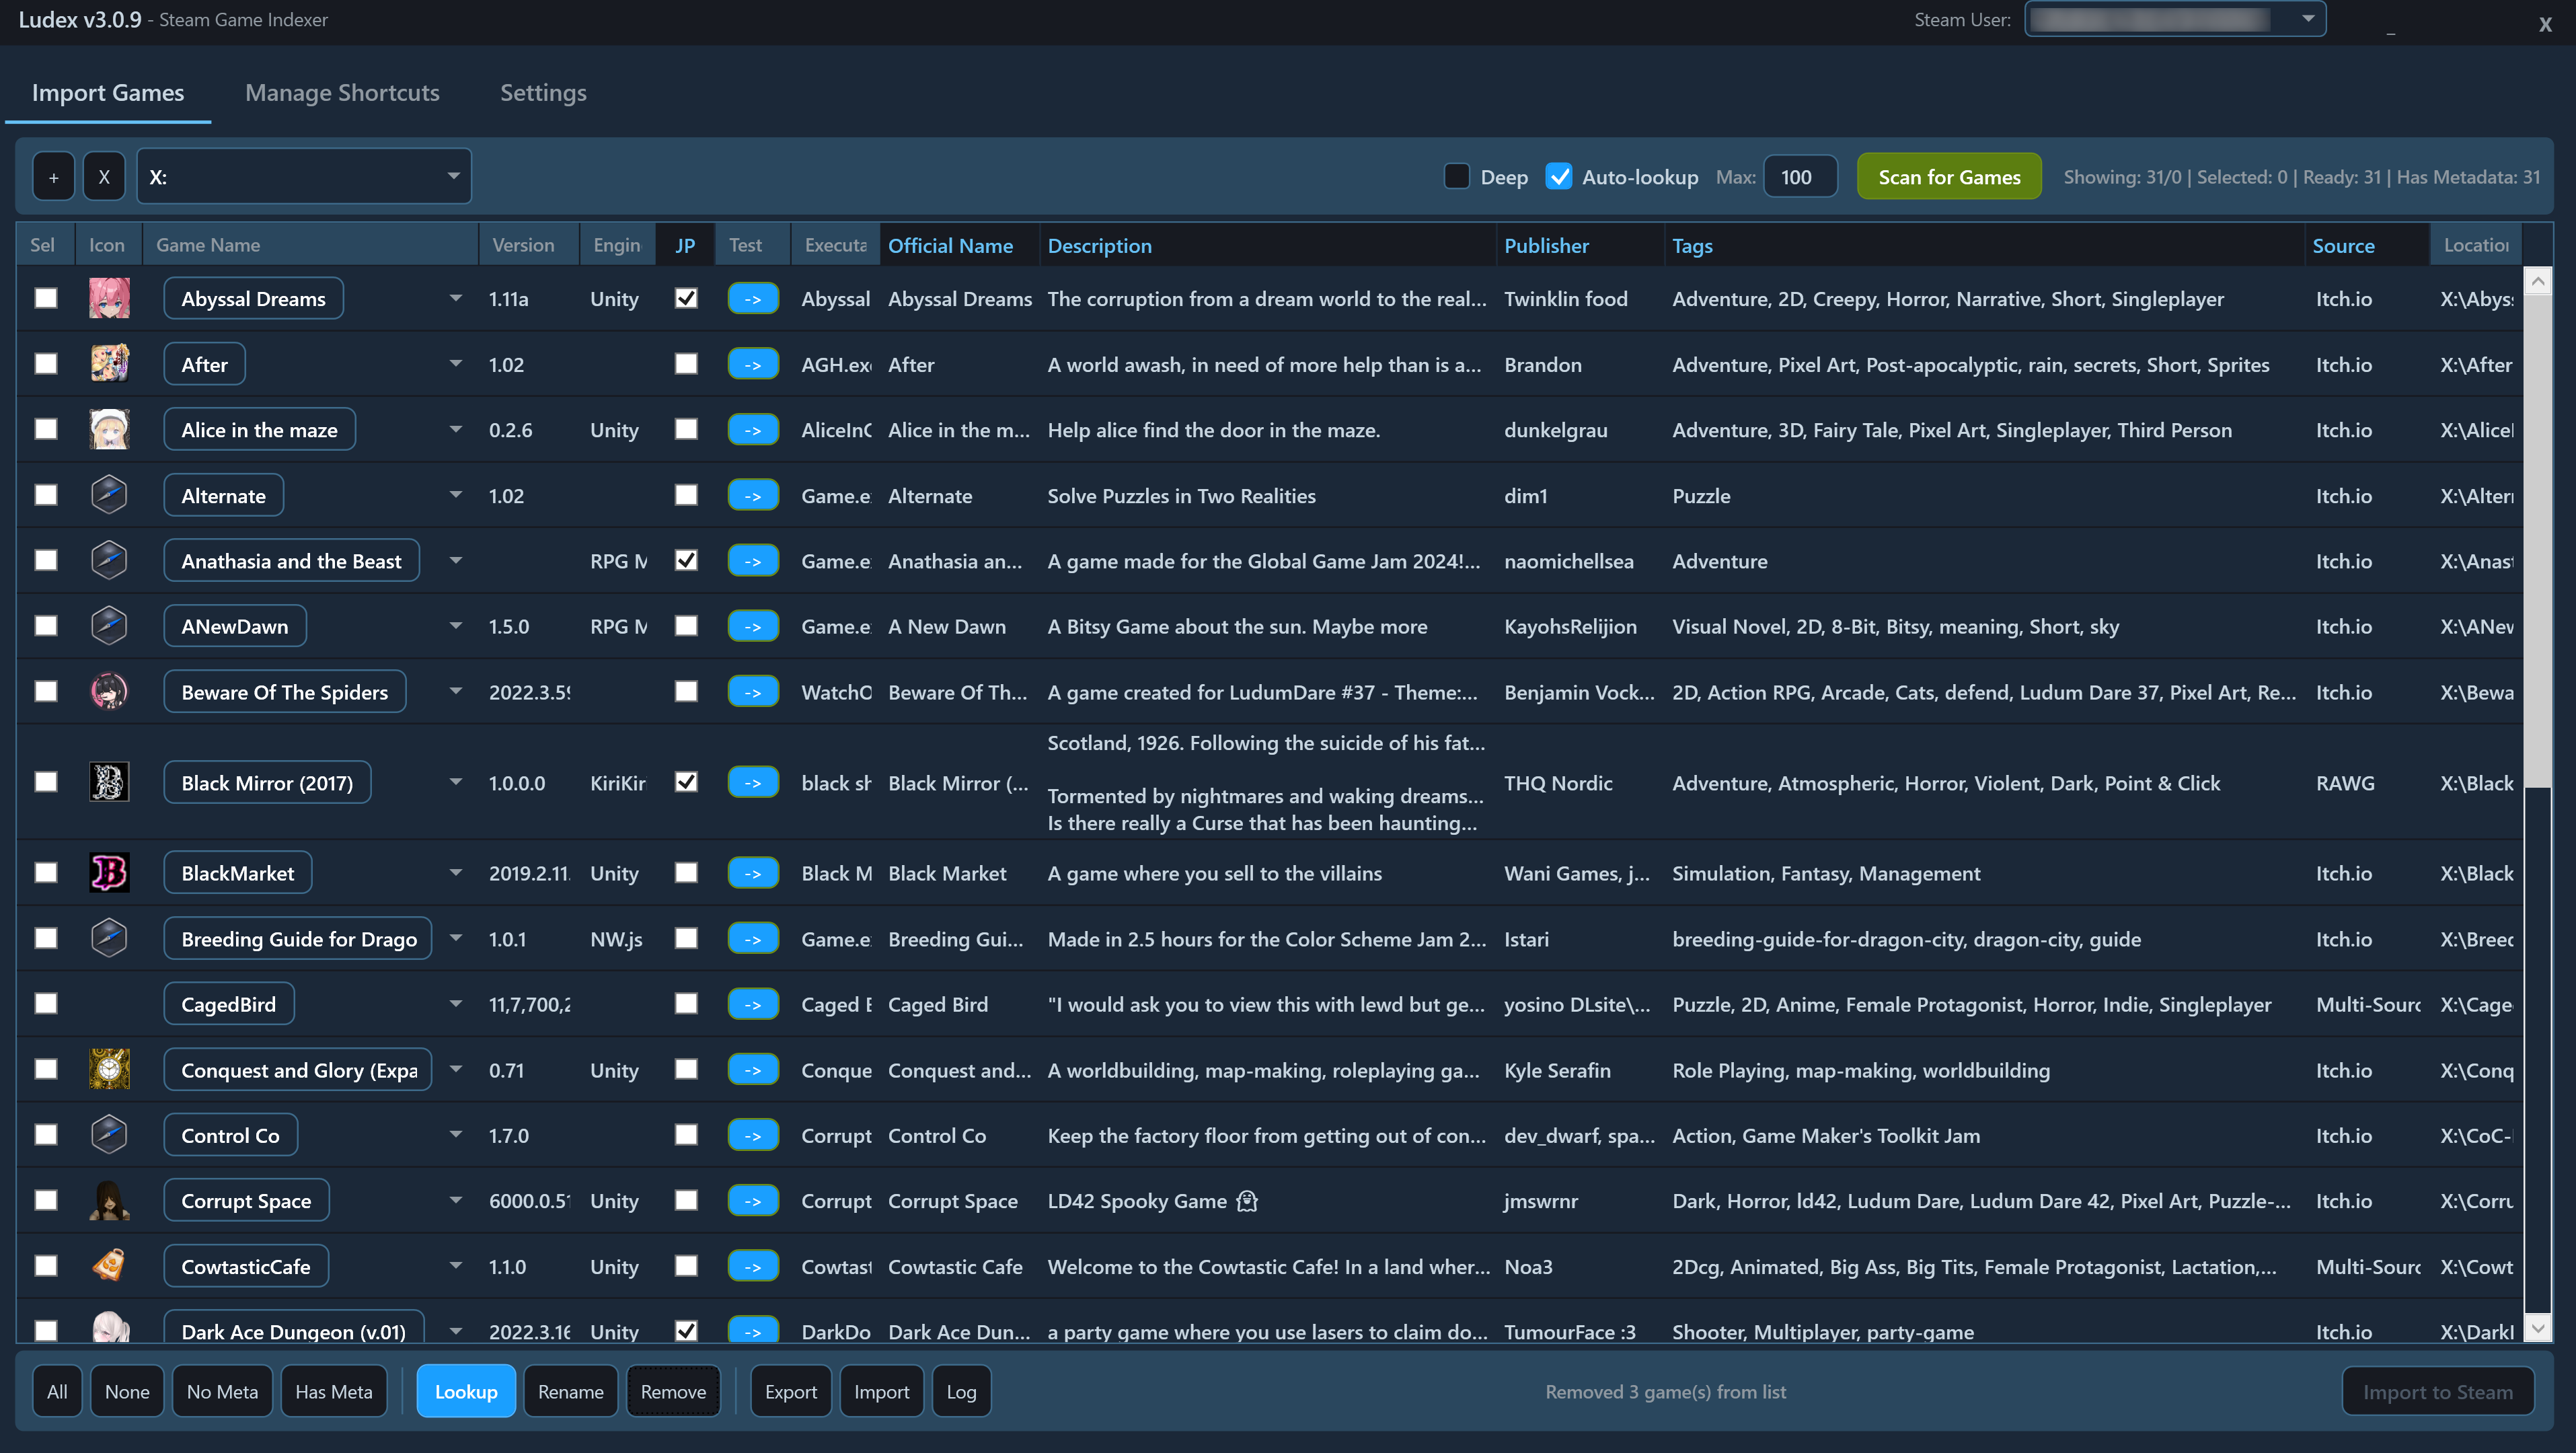2576x1453 pixels.
Task: Open the Settings tab
Action: tap(543, 93)
